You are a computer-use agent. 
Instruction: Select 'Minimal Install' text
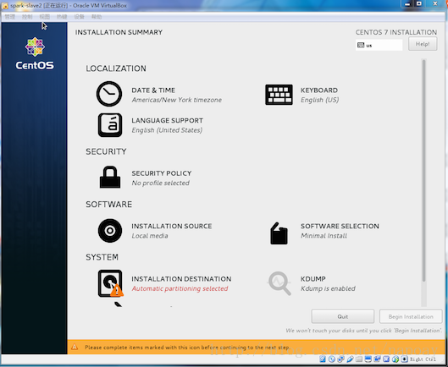pos(324,236)
